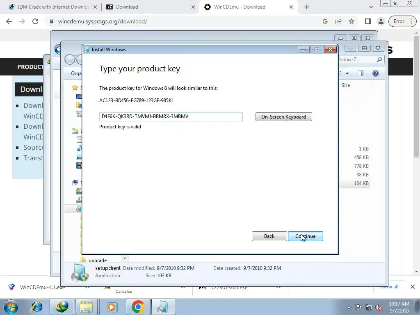Toggle the Explorer preview pane icon
This screenshot has width=420, height=315.
(x=361, y=73)
